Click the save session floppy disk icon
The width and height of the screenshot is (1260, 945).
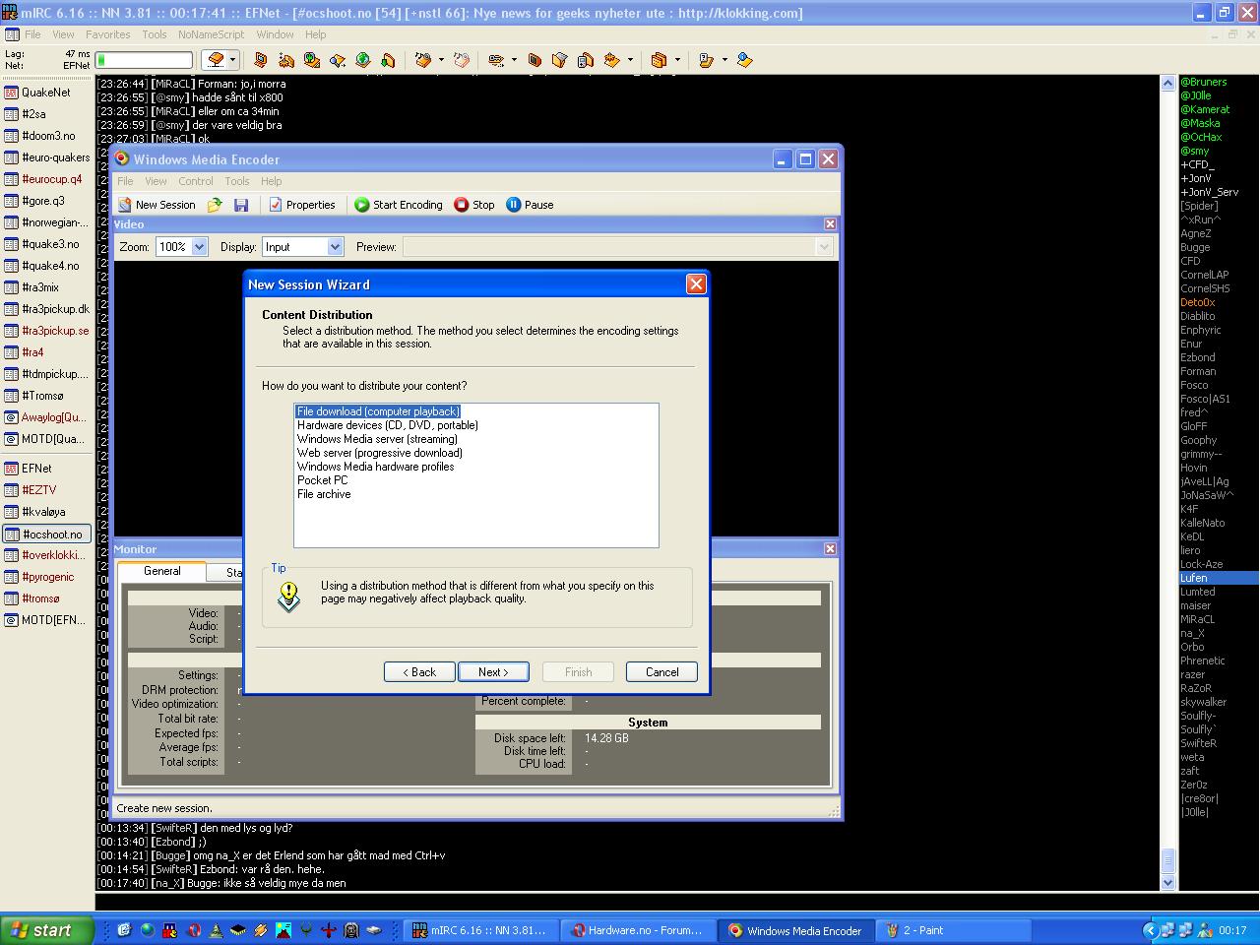click(241, 205)
